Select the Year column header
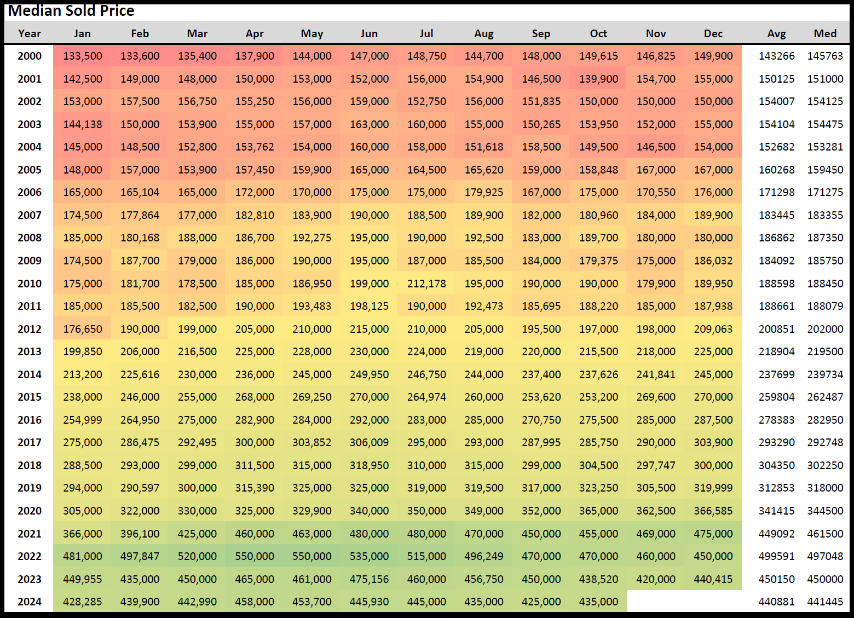 [x=30, y=33]
